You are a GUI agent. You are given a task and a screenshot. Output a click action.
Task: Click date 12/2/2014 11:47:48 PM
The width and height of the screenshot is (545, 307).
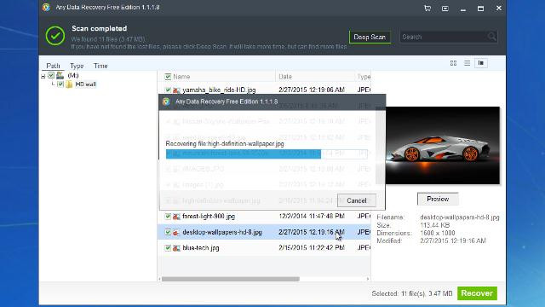click(312, 216)
